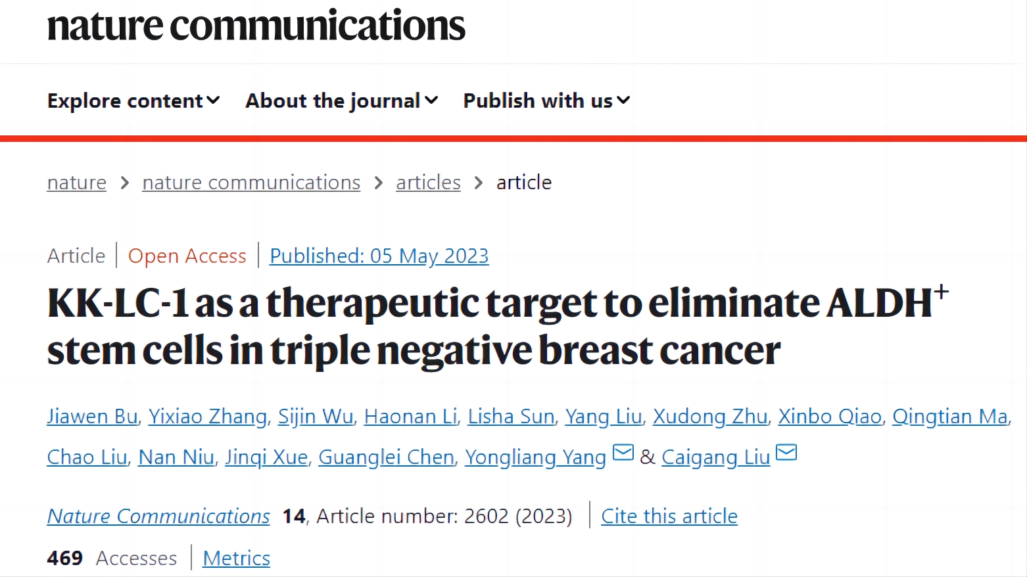Screen dimensions: 1027x577
Task: Click the email envelope icon beside Yongliang Yang
Action: (623, 453)
